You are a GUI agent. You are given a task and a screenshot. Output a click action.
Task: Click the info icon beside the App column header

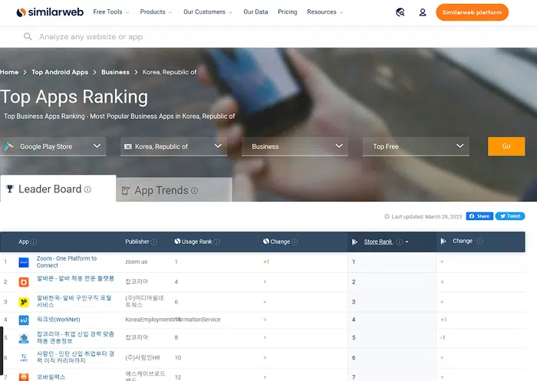(x=34, y=241)
